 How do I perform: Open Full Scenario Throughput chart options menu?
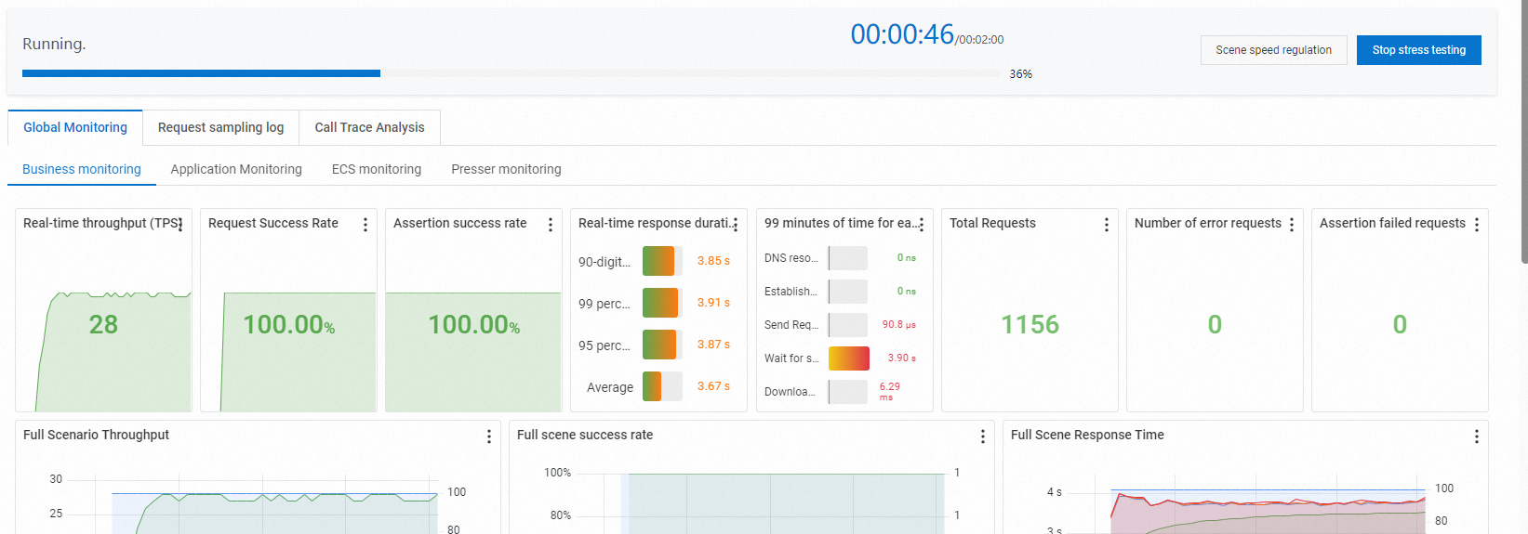tap(489, 436)
